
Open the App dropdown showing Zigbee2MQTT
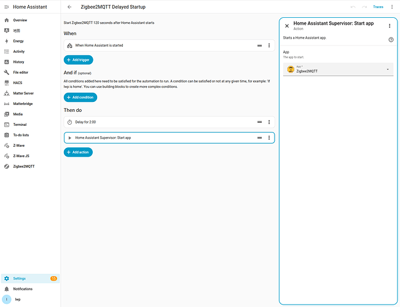(x=338, y=69)
